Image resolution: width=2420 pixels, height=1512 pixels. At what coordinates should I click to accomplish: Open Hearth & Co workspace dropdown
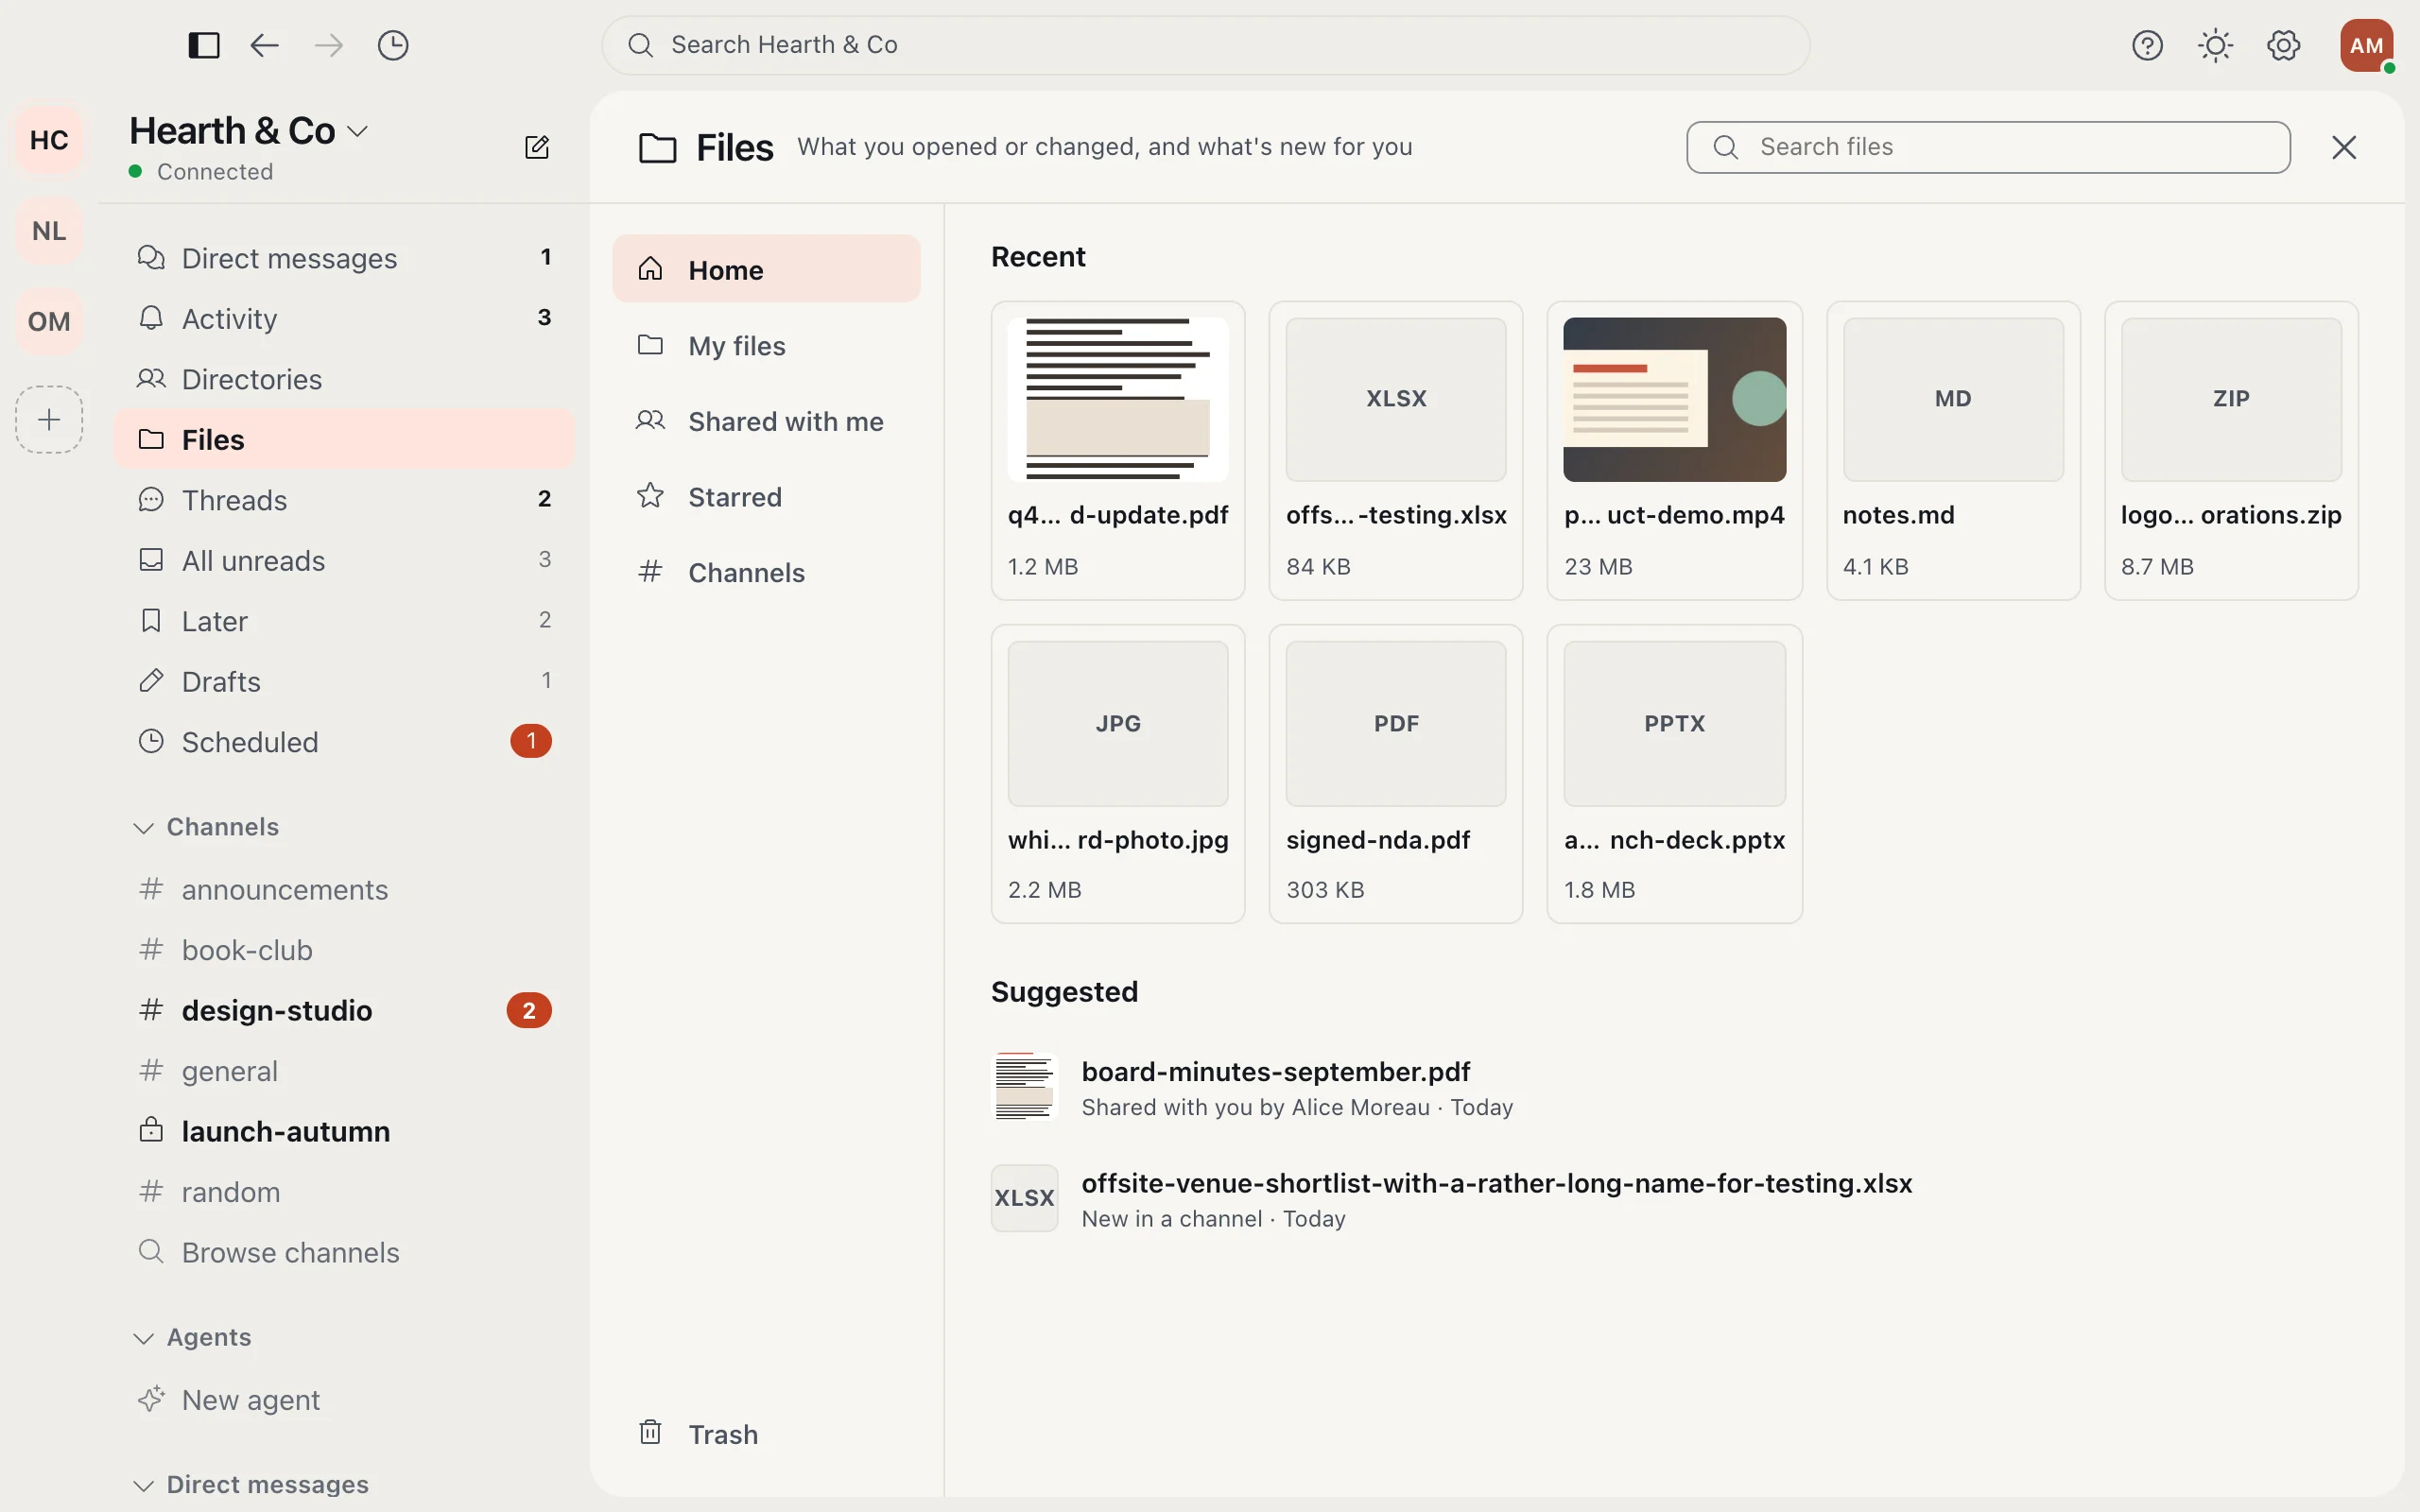tap(248, 131)
